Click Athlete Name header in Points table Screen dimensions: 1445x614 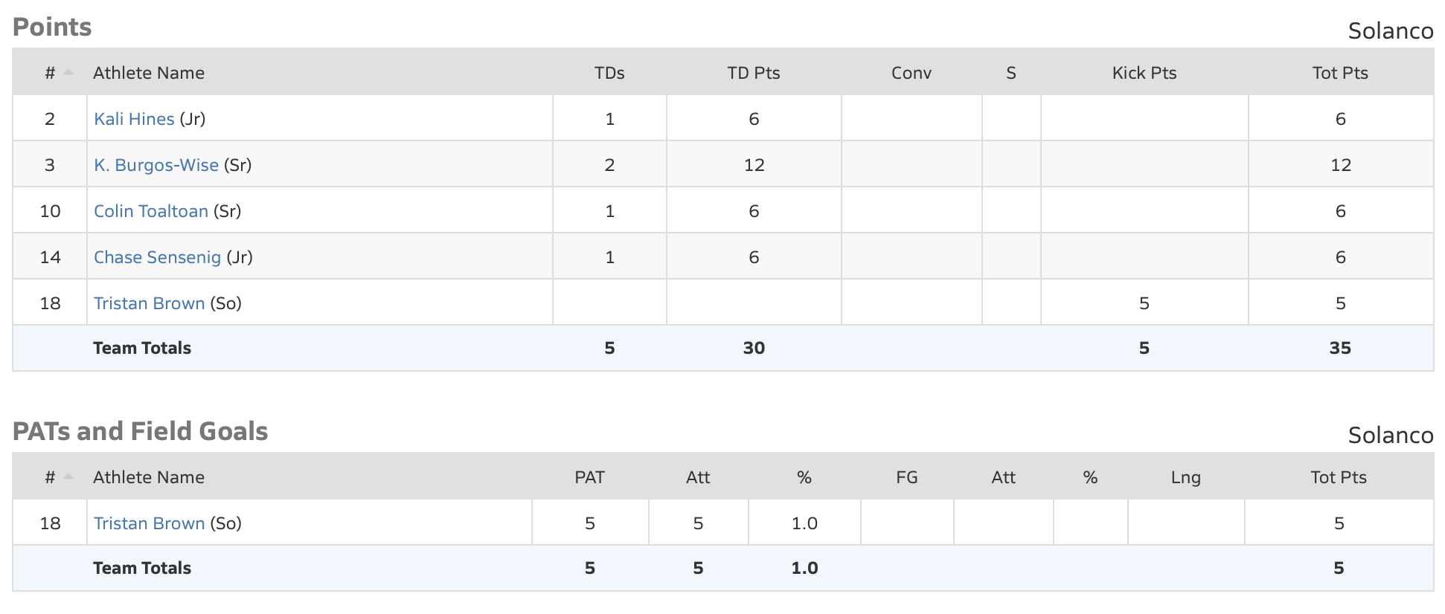149,73
